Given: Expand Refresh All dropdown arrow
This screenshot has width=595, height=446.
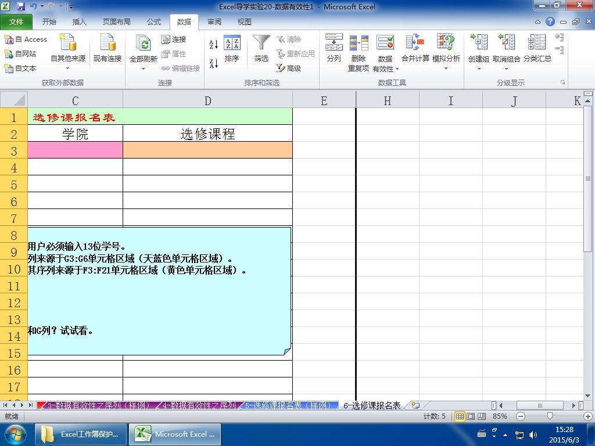Looking at the screenshot, I should coord(144,69).
